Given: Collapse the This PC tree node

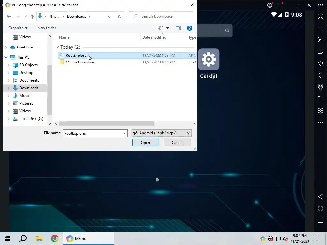Looking at the screenshot, I should tap(6, 57).
